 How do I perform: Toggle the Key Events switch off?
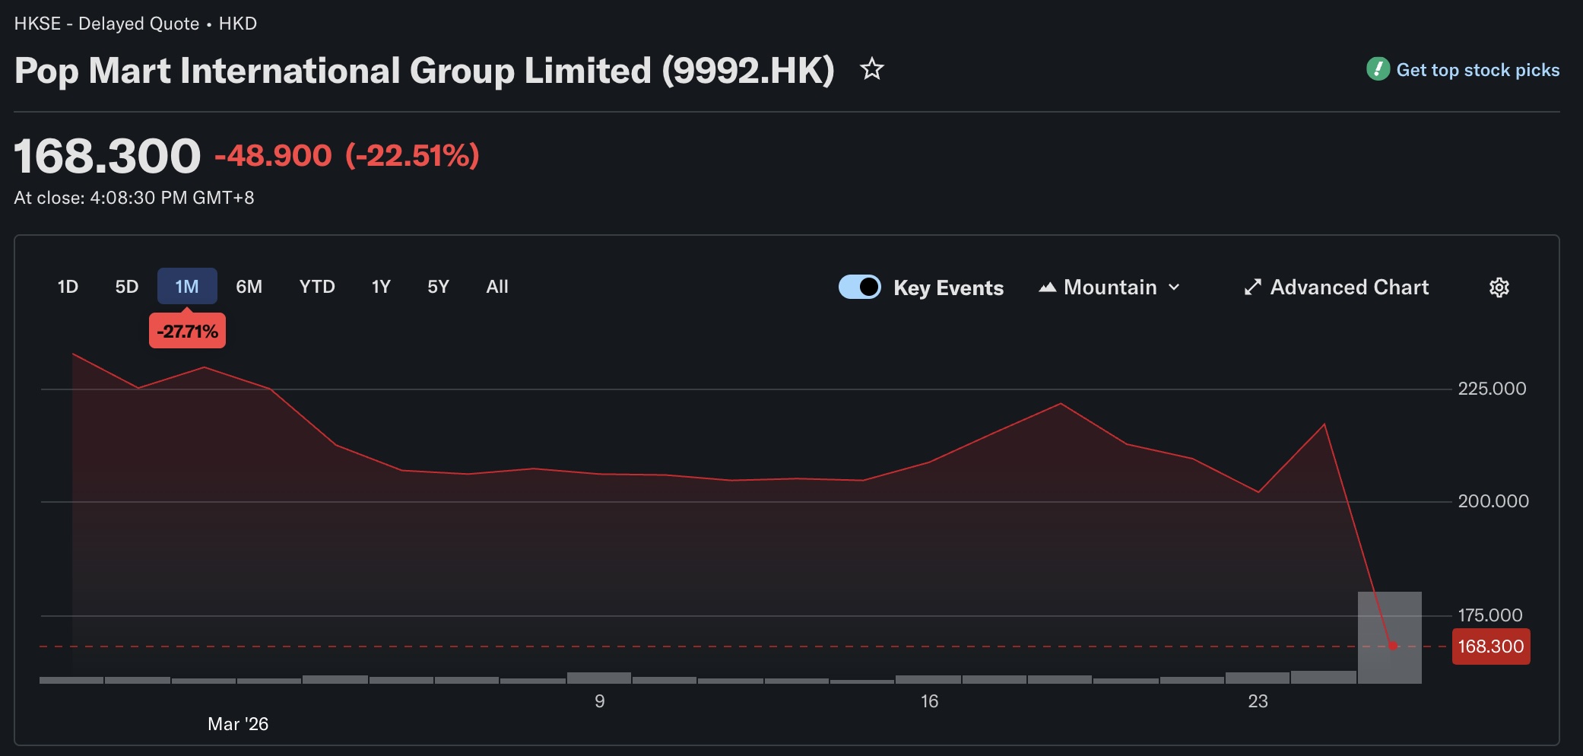coord(859,287)
